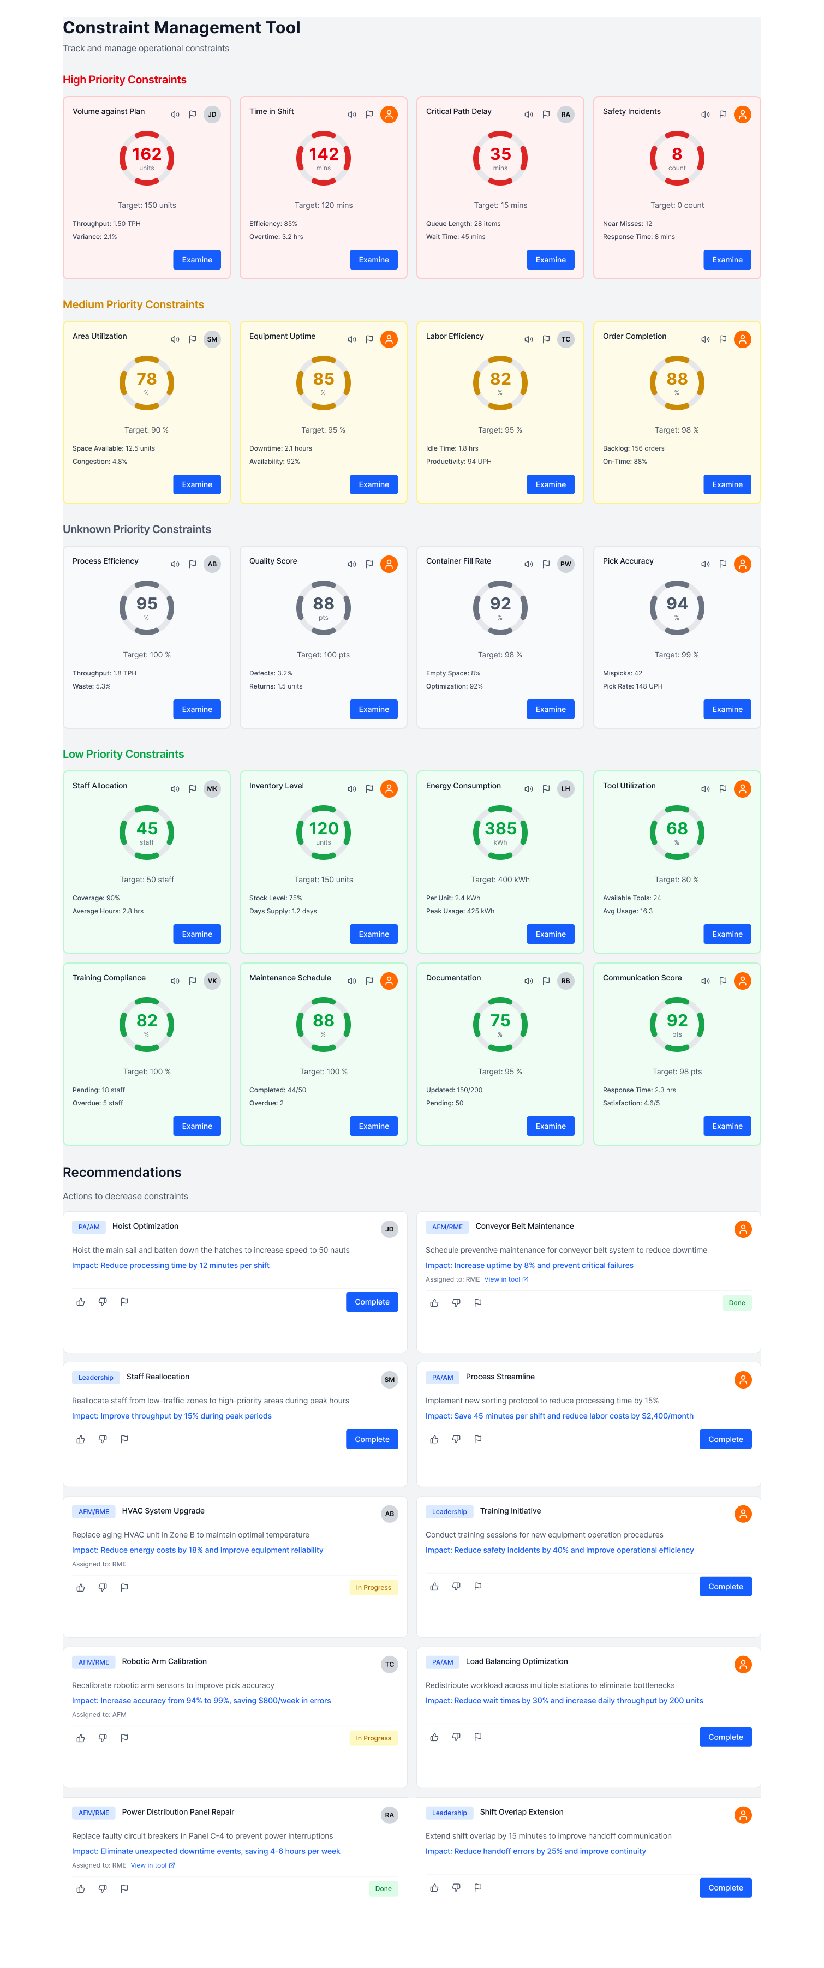The width and height of the screenshot is (824, 1968).
Task: Flag the Inventory Level constraint
Action: [x=369, y=788]
